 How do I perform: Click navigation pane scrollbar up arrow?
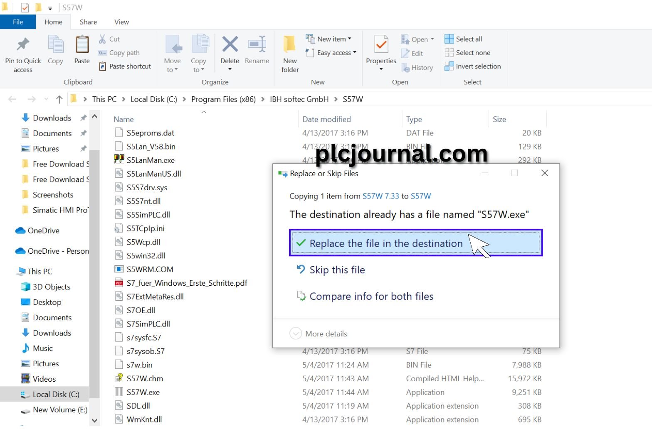95,117
